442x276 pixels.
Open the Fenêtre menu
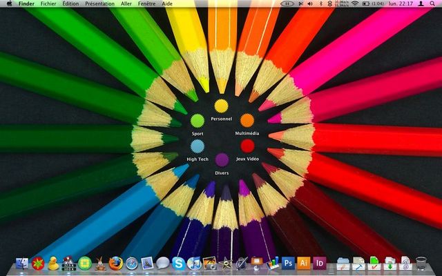[x=146, y=3]
